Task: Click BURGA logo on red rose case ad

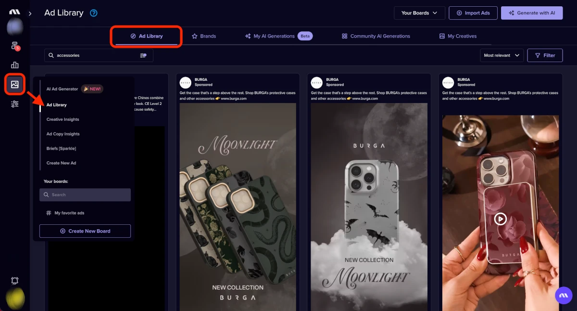Action: click(448, 82)
